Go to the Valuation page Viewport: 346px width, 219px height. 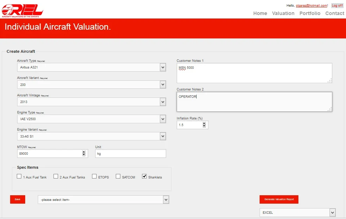(283, 13)
